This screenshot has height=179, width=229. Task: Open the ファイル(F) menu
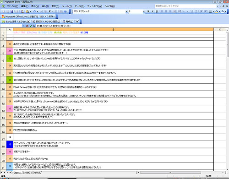12,6
